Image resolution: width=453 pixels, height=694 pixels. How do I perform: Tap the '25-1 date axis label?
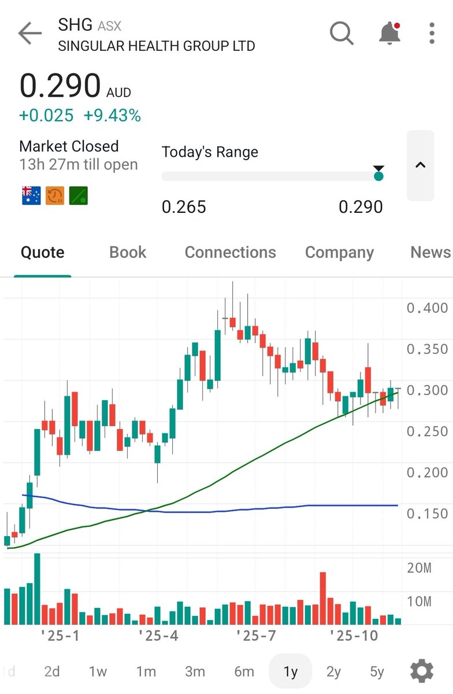(x=60, y=636)
